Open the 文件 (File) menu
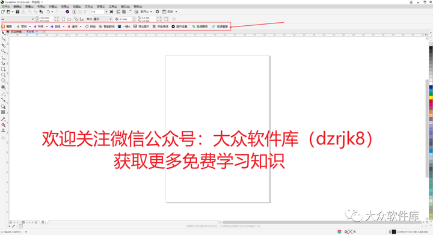The height and width of the screenshot is (235, 433). click(x=5, y=7)
